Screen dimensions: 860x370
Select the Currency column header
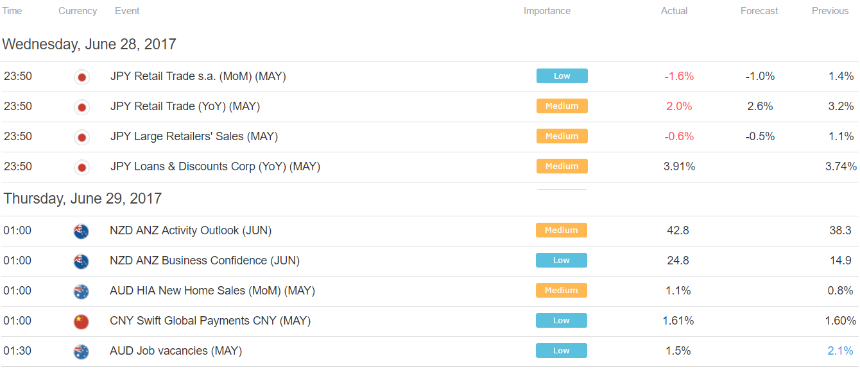pyautogui.click(x=78, y=11)
